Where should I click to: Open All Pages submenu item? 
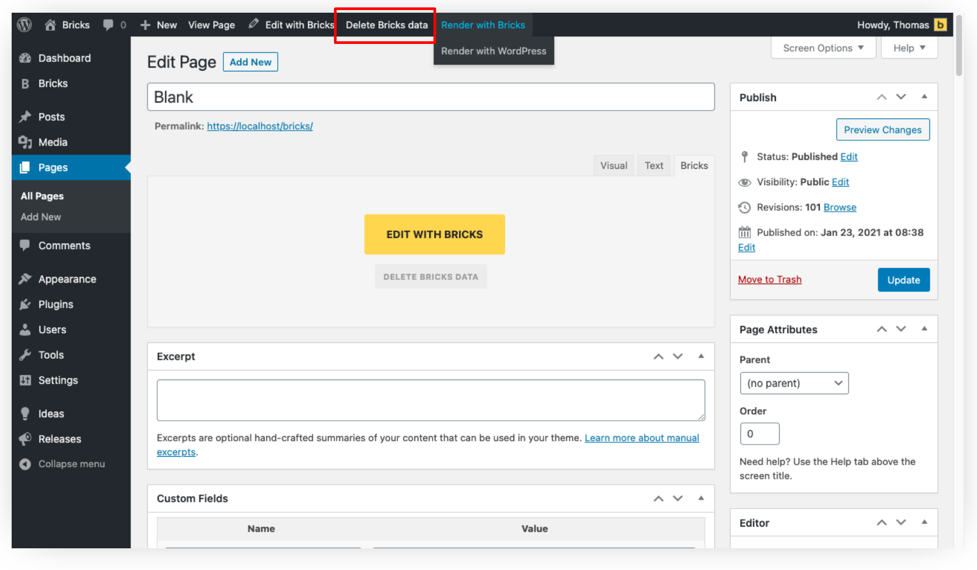(x=42, y=196)
